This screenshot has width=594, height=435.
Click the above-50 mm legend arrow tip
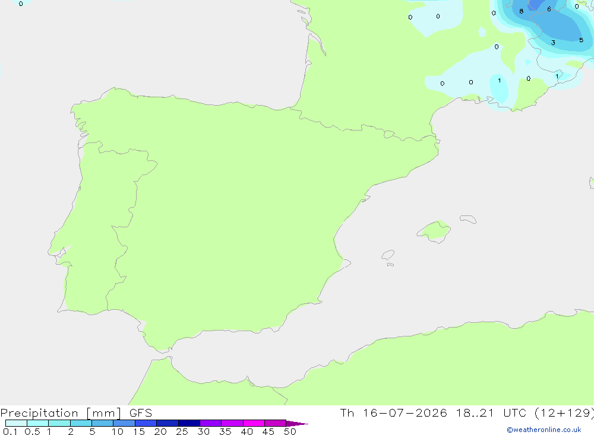(x=297, y=424)
